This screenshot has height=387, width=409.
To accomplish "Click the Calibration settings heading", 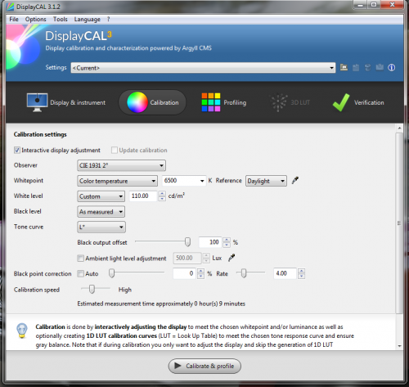I will pyautogui.click(x=40, y=134).
